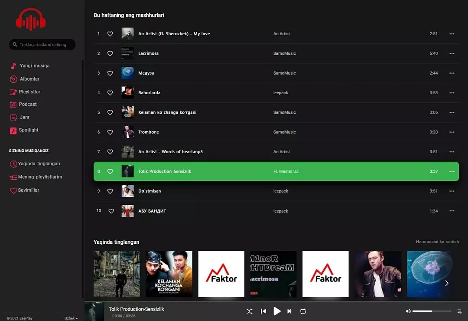Open the queue list icon
The width and height of the screenshot is (468, 321).
[x=459, y=311]
